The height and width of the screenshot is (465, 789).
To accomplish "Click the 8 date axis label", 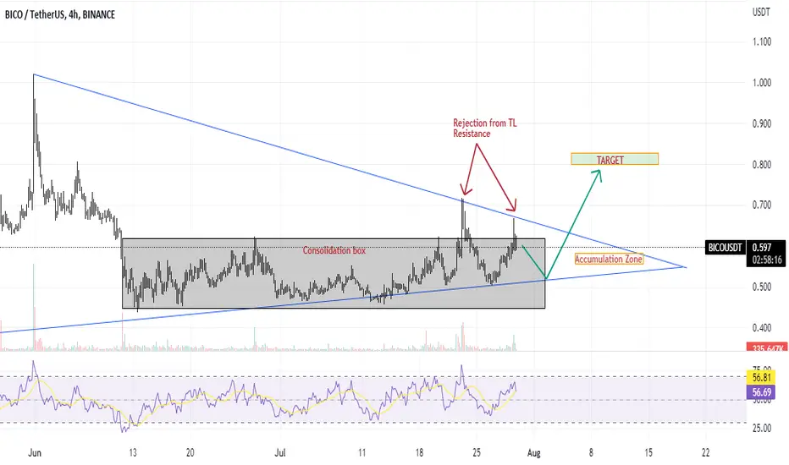I will [x=591, y=453].
